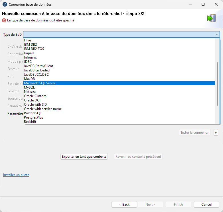
Task: Choose JavaDB Embeded entry
Action: click(x=119, y=70)
